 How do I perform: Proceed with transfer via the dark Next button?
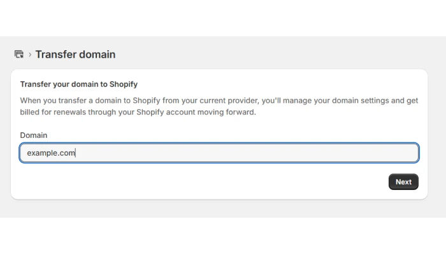tap(403, 182)
